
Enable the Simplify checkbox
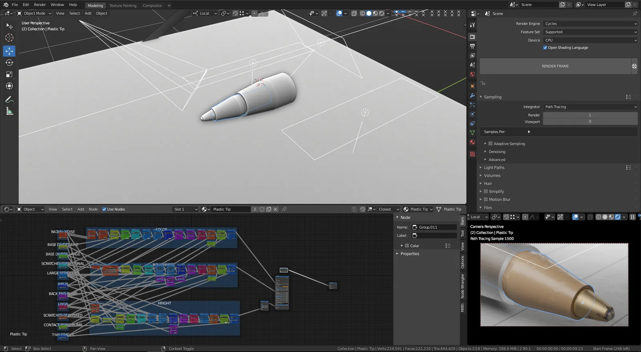point(486,191)
